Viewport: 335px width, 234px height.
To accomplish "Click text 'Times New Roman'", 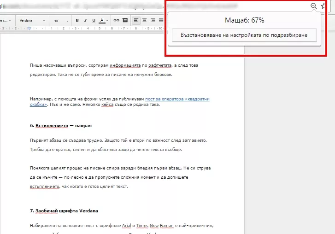I will point(155,225).
